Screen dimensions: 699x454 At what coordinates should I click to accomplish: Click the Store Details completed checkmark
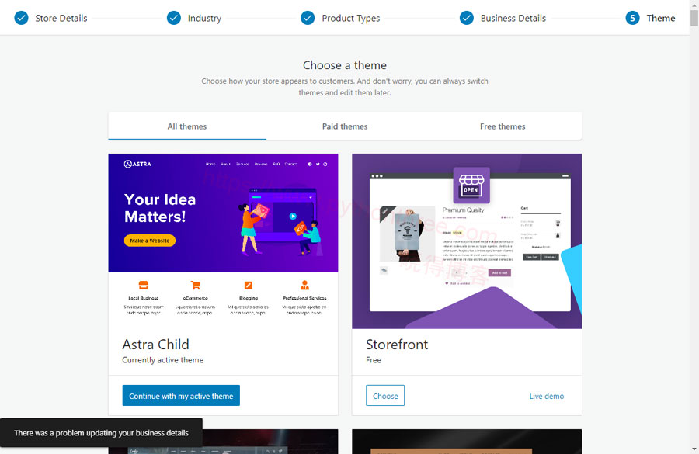(19, 16)
